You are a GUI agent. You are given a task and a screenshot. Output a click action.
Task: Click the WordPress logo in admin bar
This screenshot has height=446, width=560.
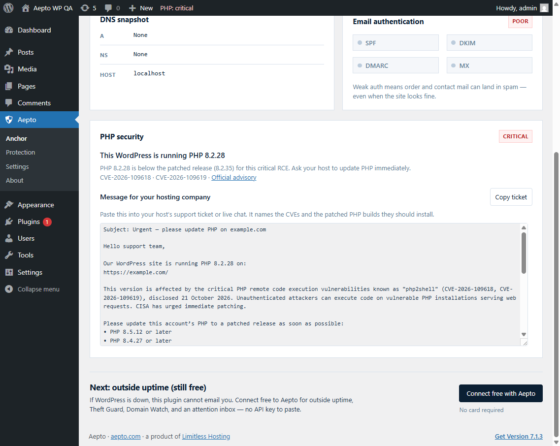point(8,8)
